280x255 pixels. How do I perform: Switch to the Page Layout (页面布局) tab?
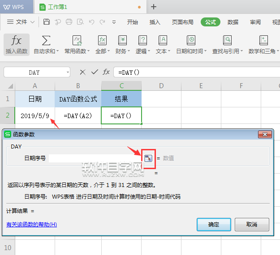(182, 22)
